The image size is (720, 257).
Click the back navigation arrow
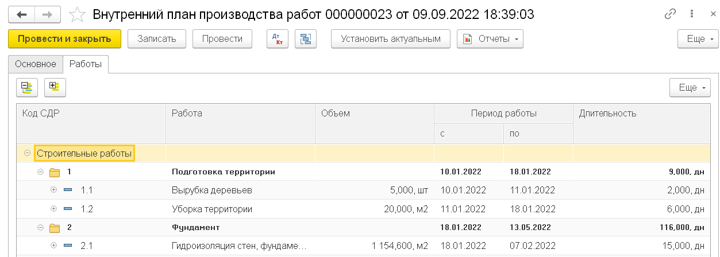point(22,14)
